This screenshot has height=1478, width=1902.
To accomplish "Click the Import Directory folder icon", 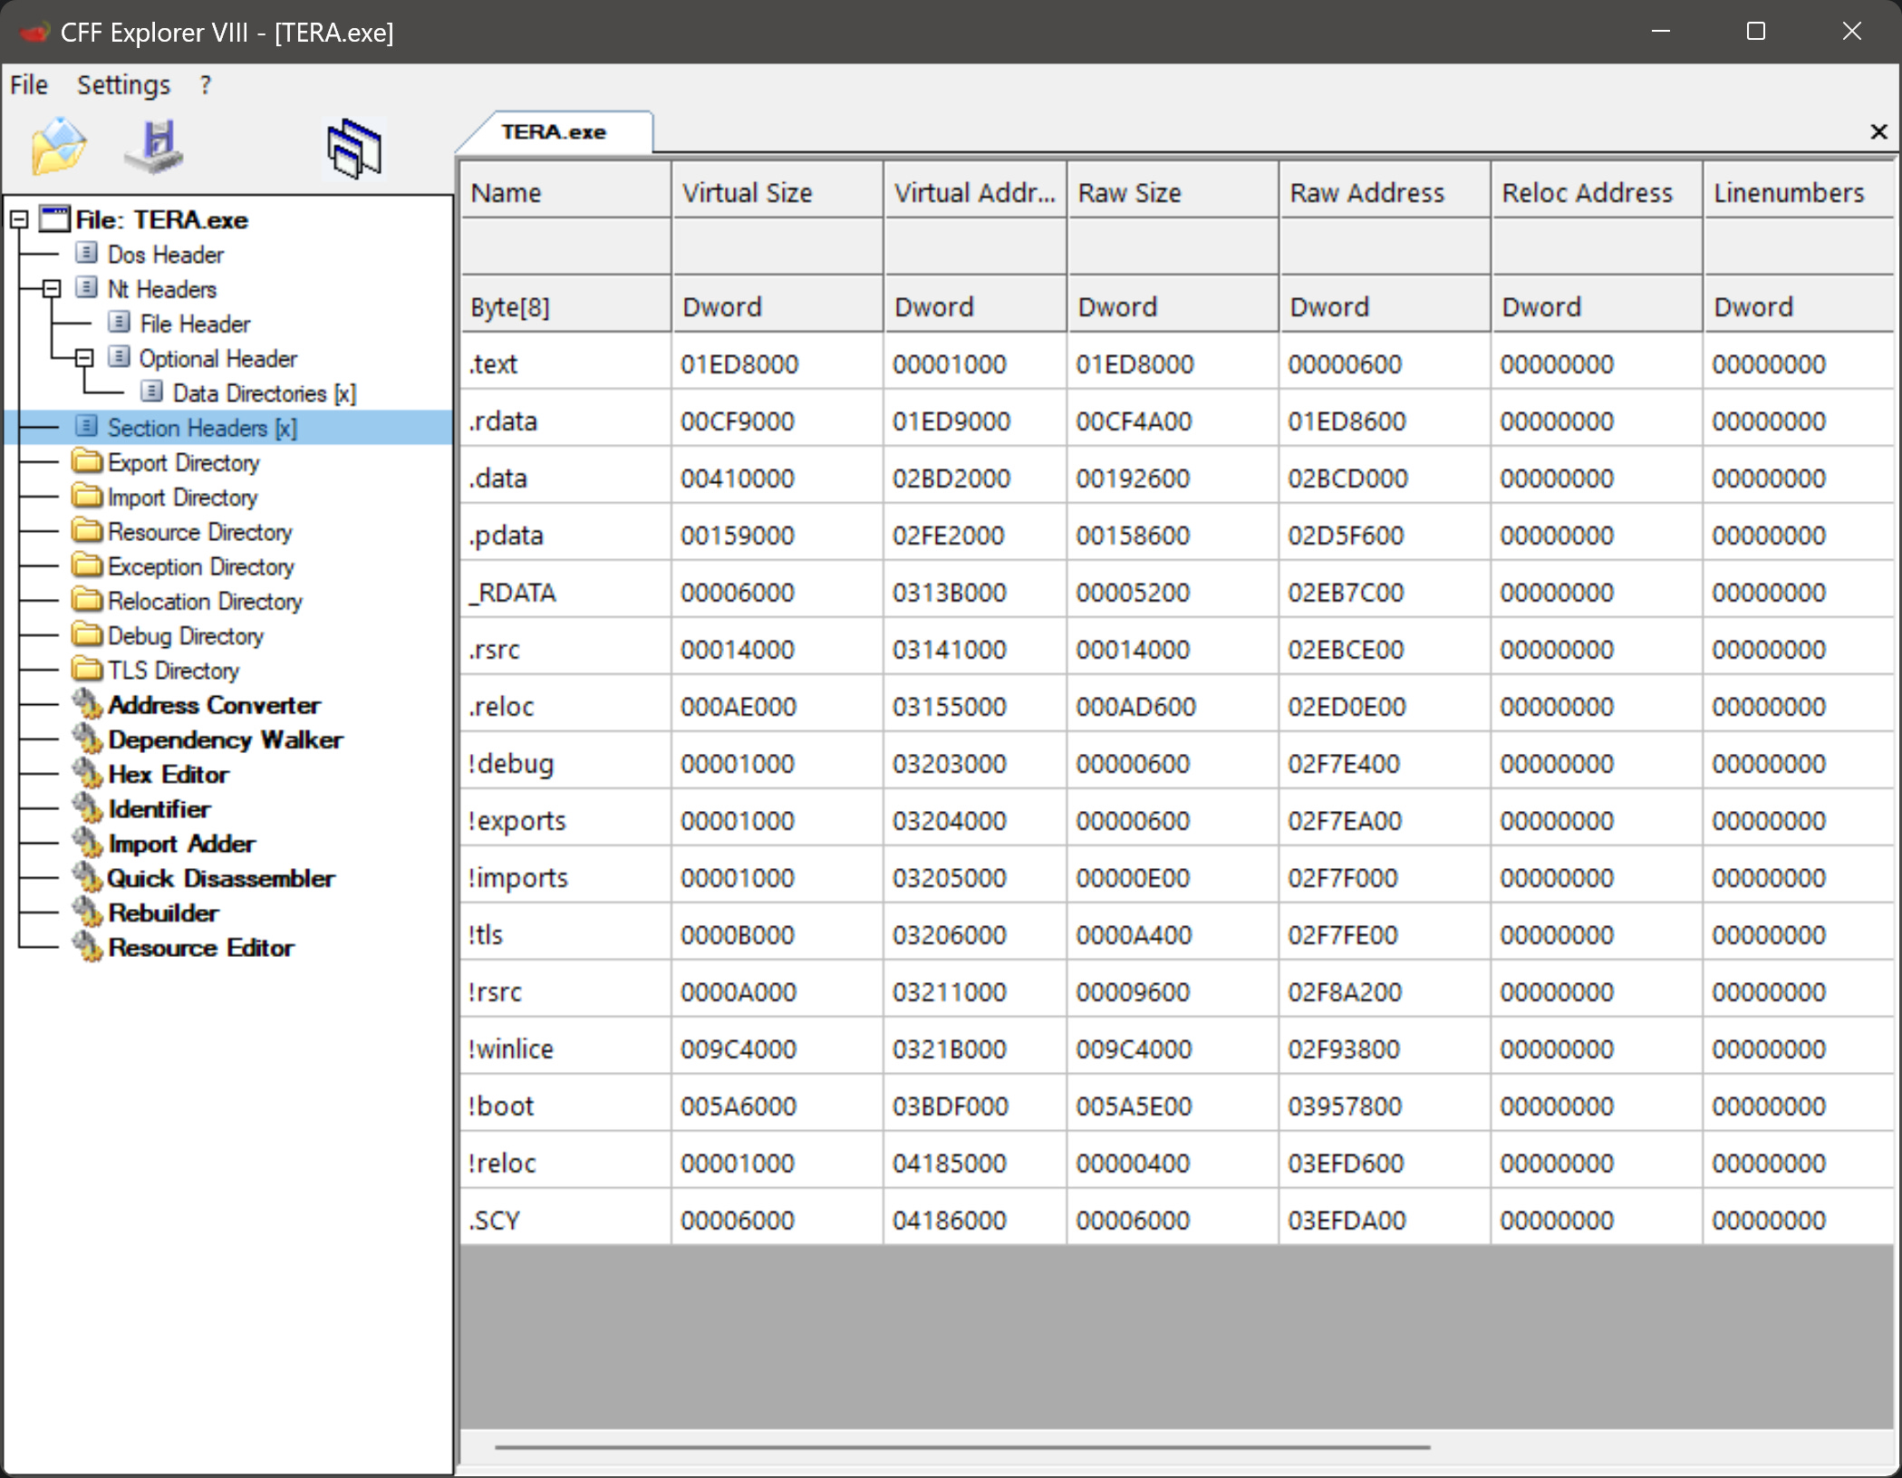I will (87, 497).
